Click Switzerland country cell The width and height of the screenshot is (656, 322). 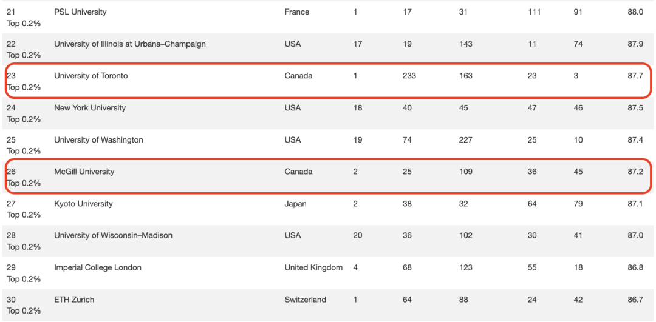point(306,300)
